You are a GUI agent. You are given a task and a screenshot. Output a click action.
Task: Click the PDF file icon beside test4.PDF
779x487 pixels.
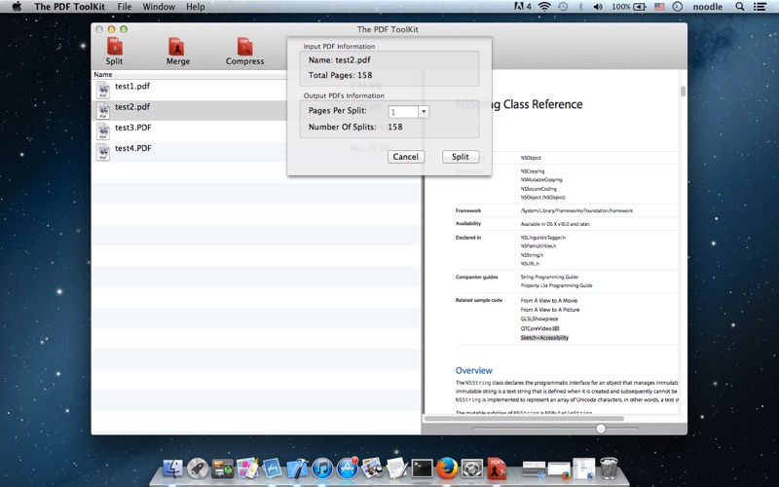coord(103,152)
